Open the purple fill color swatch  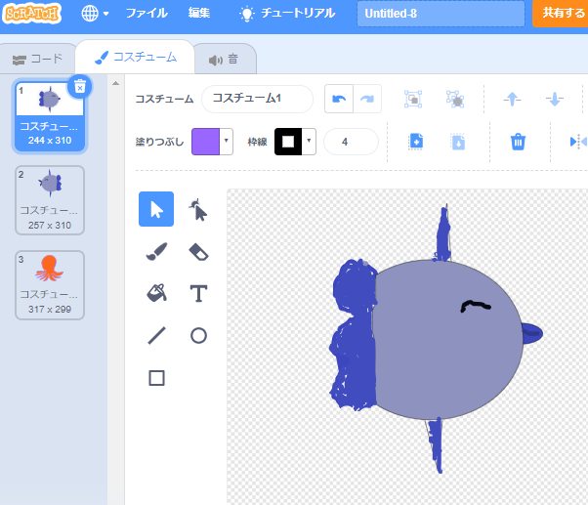point(205,142)
